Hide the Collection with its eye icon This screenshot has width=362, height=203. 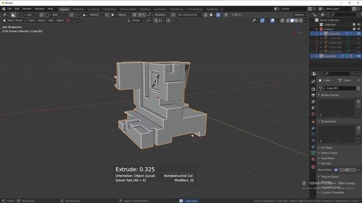click(359, 25)
